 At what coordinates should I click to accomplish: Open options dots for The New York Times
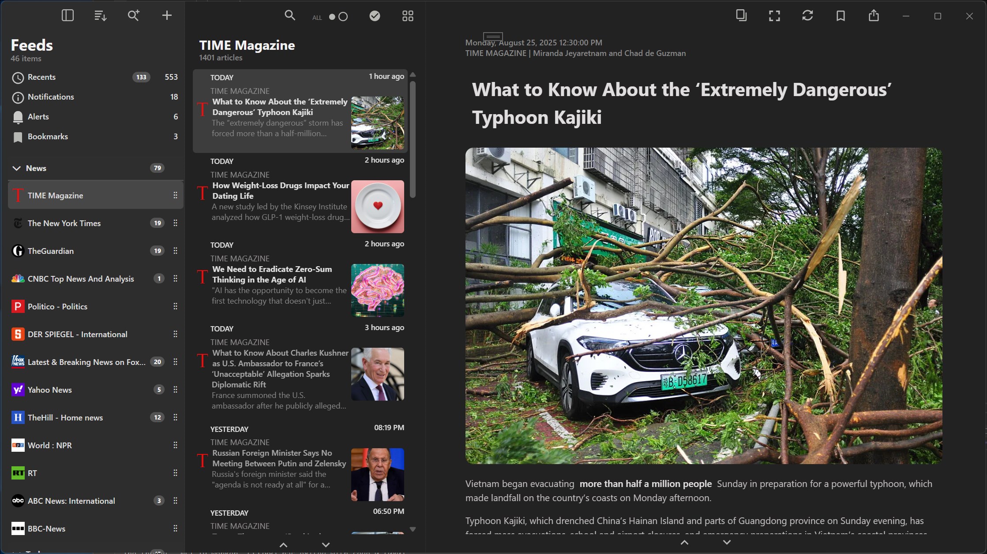click(x=175, y=223)
